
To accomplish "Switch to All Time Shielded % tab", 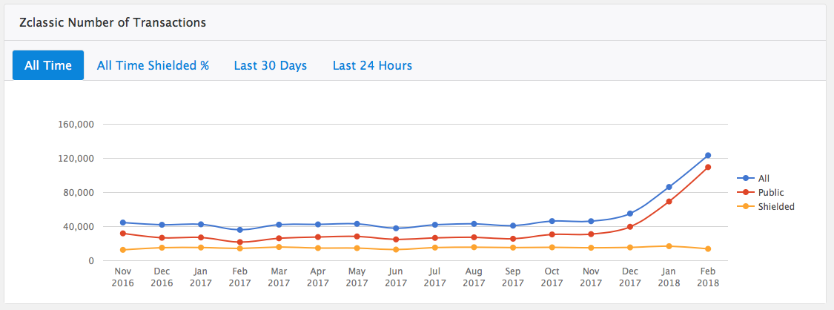I will (153, 65).
